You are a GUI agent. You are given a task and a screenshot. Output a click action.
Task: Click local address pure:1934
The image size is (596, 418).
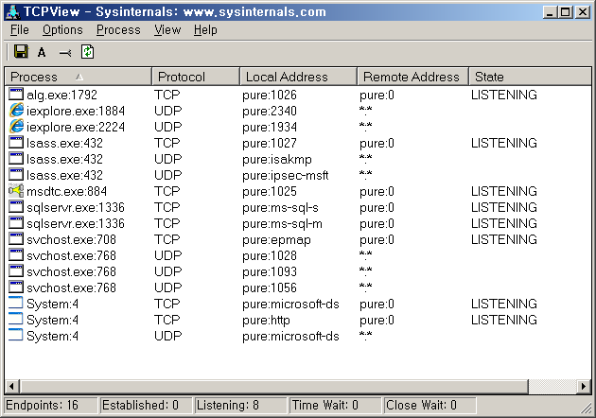tap(269, 127)
